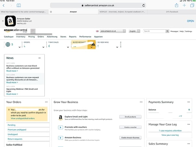196x147 pixels.
Task: Click Create a voucher button
Action: (130, 127)
